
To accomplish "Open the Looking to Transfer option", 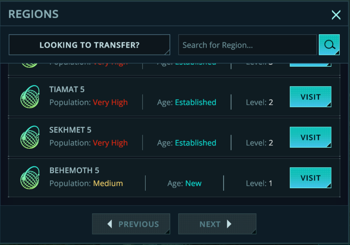I will [x=89, y=45].
